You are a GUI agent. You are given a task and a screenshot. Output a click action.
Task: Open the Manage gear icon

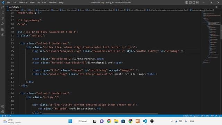click(x=3, y=112)
